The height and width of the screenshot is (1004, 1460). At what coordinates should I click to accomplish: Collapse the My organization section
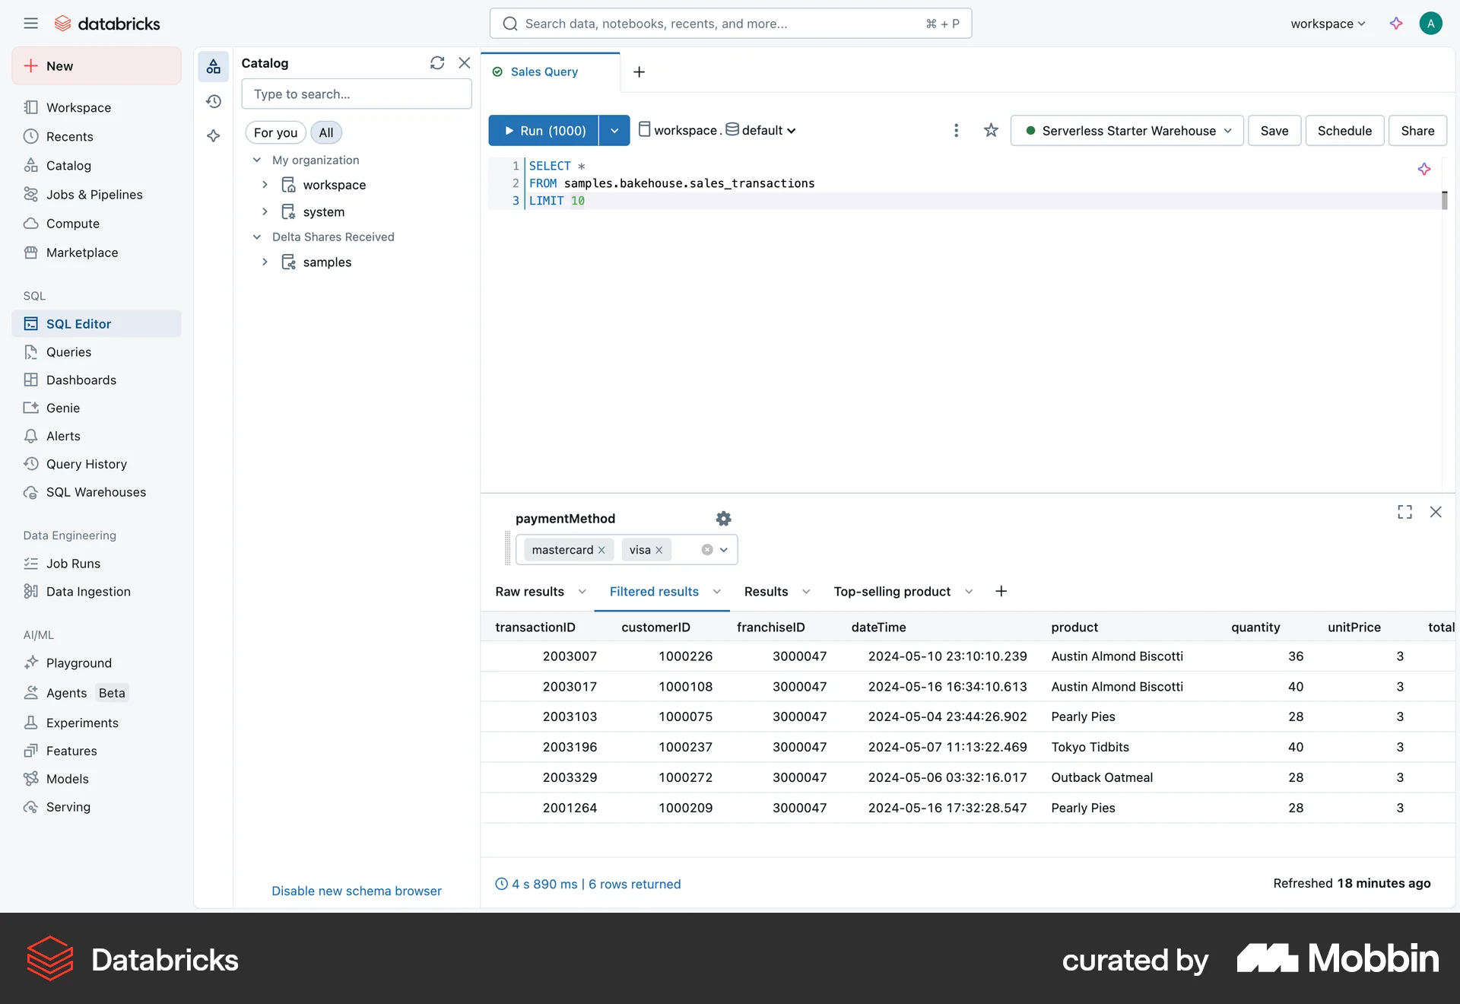pyautogui.click(x=257, y=160)
